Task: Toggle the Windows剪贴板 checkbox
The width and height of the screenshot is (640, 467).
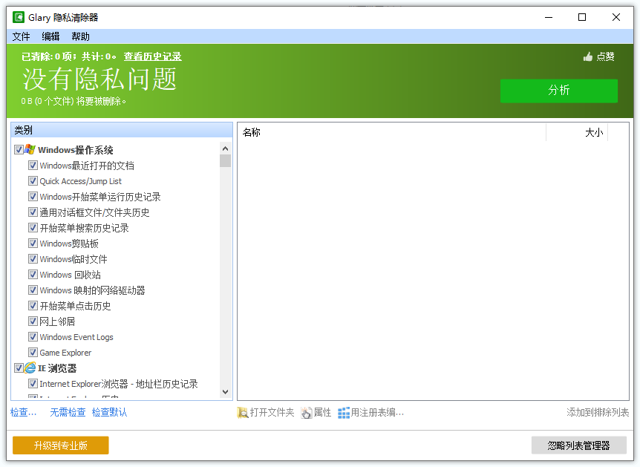Action: pyautogui.click(x=33, y=244)
